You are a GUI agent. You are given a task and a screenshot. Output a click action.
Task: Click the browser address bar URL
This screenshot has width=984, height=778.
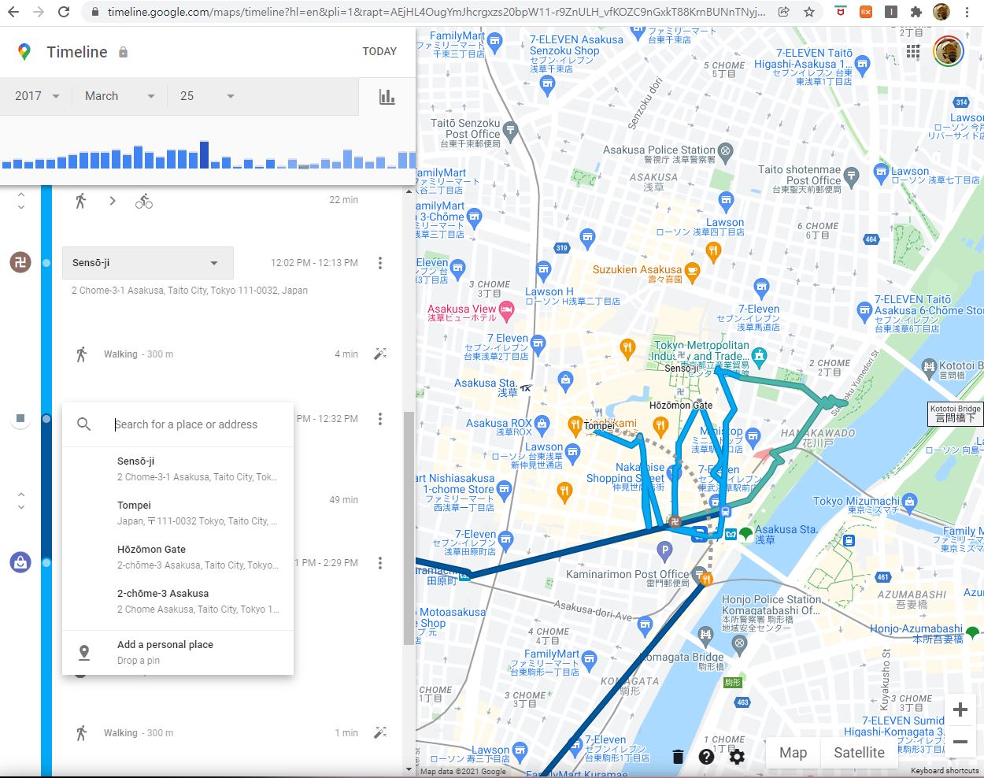click(x=436, y=12)
